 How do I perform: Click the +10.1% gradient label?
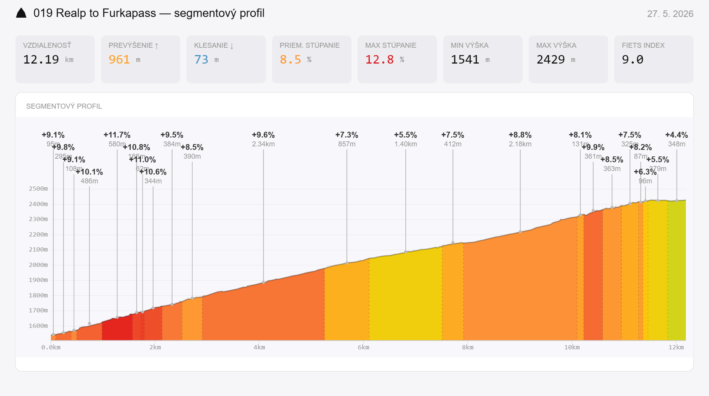[89, 172]
